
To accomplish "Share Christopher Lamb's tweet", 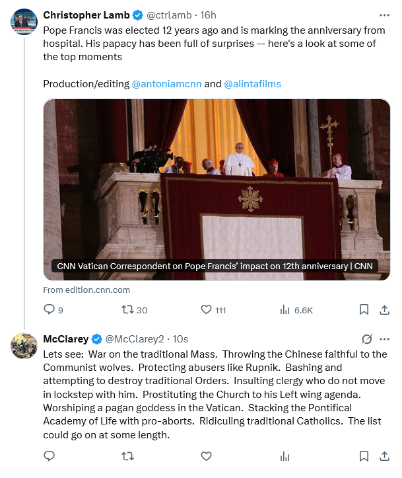I will 384,309.
